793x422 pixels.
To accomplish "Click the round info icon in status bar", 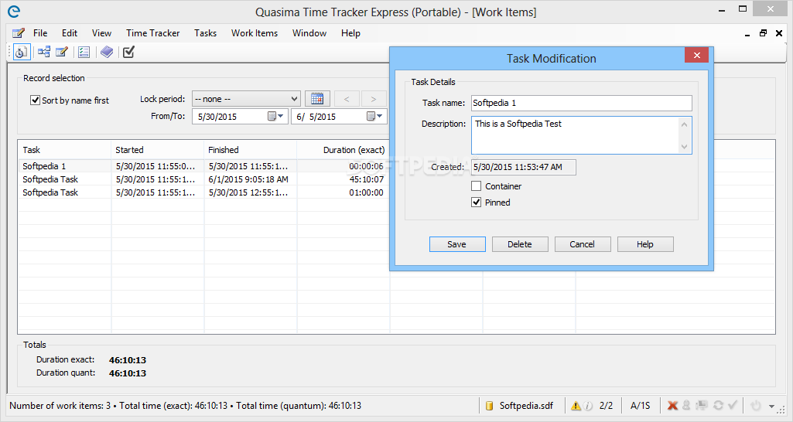I will pos(588,406).
